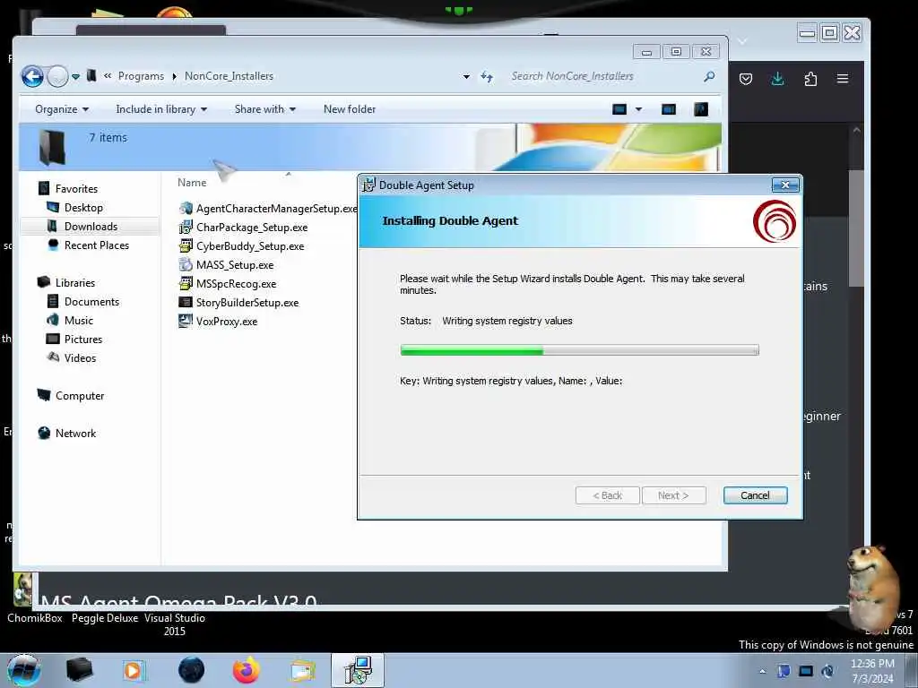Open the clock showing 12:36 PM
The width and height of the screenshot is (918, 688).
click(x=872, y=671)
